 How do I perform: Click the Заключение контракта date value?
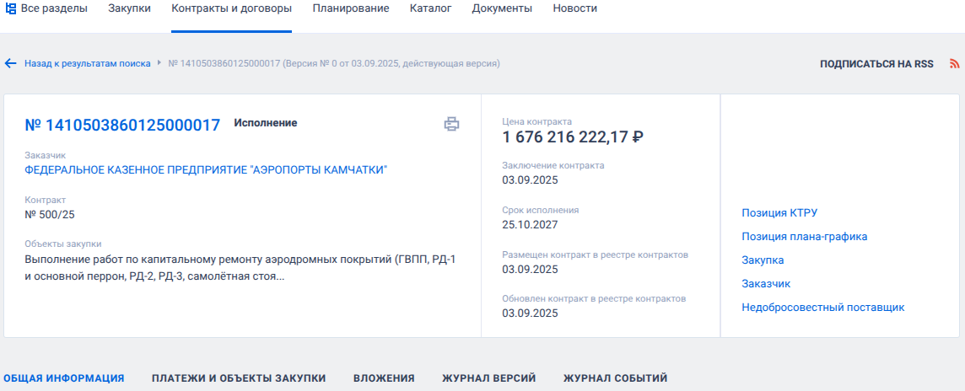(530, 180)
